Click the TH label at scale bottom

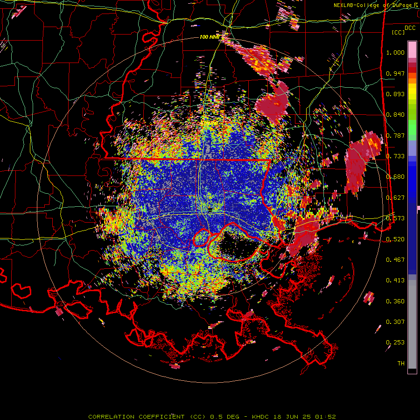click(401, 364)
